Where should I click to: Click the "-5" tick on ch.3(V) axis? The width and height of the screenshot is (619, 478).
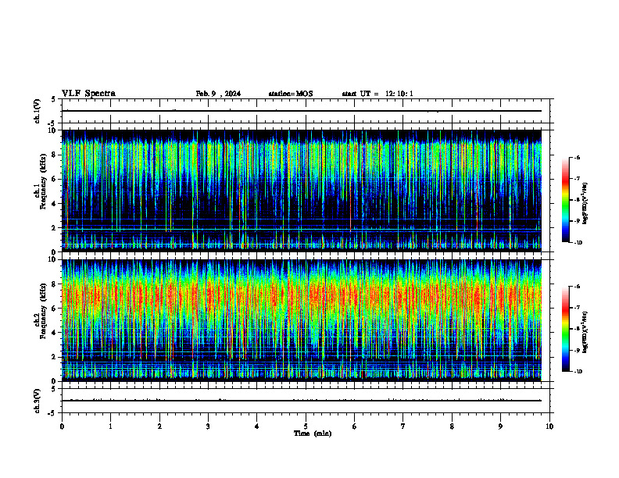52,413
